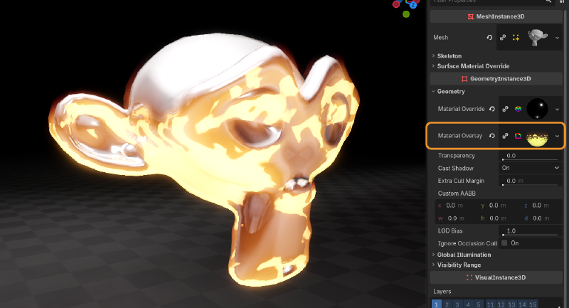This screenshot has width=569, height=308.
Task: Click the LOD Bias label
Action: pyautogui.click(x=450, y=230)
